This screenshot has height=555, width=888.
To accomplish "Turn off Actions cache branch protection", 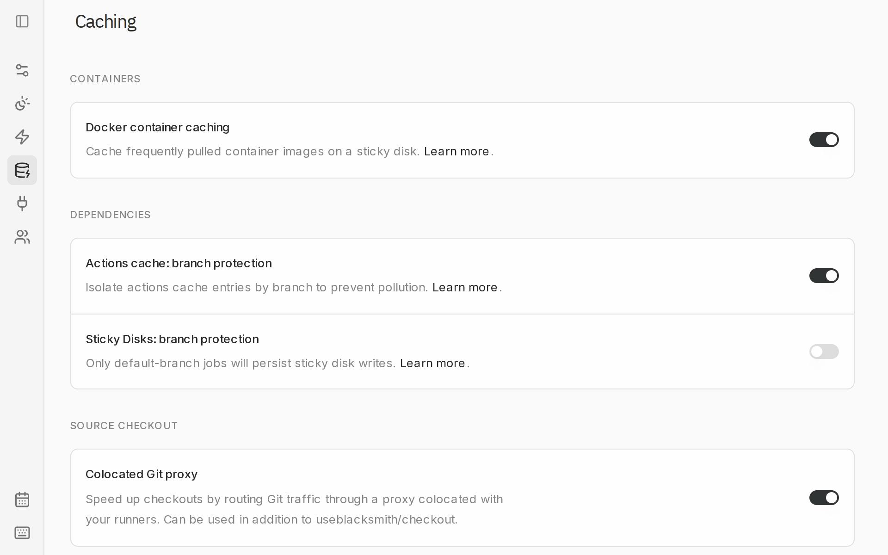I will click(x=824, y=276).
